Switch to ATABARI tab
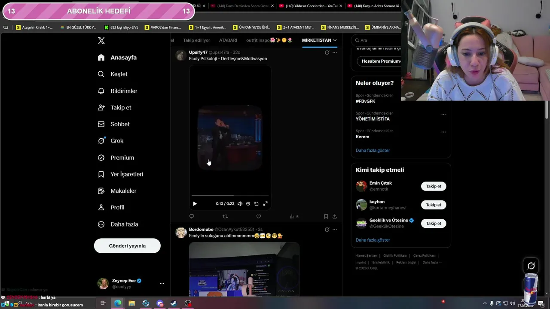Screen dimensions: 550x309 (x=228, y=40)
